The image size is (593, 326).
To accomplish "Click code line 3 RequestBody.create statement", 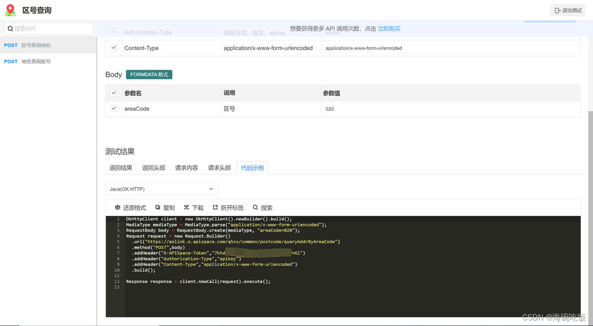I will point(213,230).
